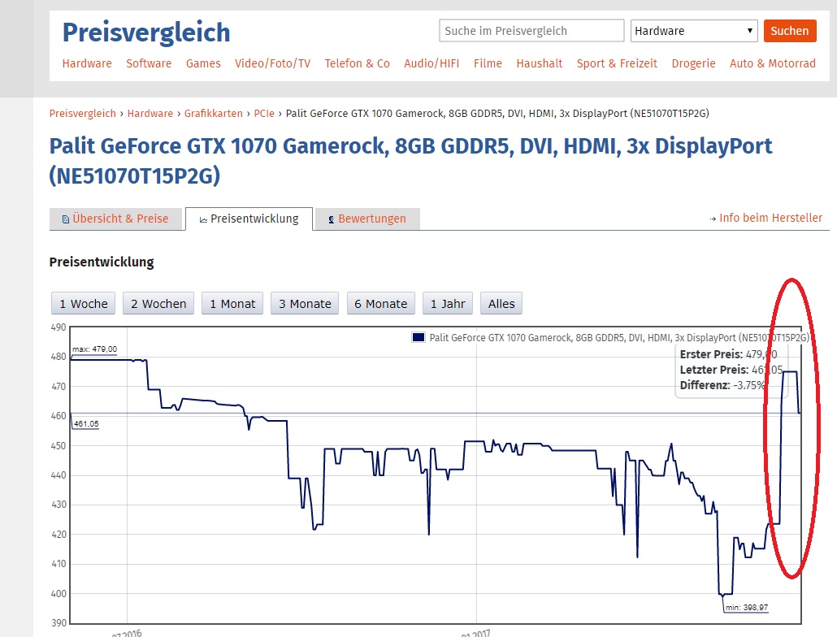Click the arrow icon before 'Info beim Hersteller'
The width and height of the screenshot is (837, 637).
(x=713, y=219)
